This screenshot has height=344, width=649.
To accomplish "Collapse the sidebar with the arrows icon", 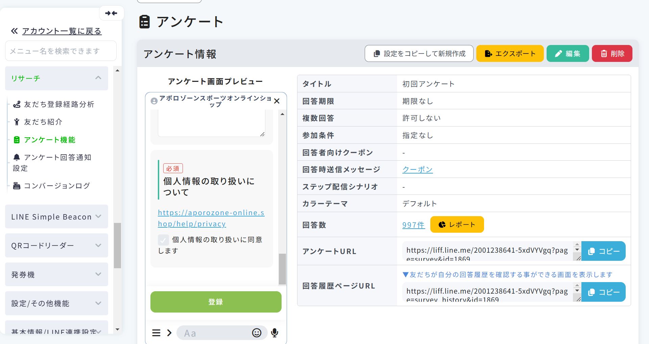I will pyautogui.click(x=111, y=14).
